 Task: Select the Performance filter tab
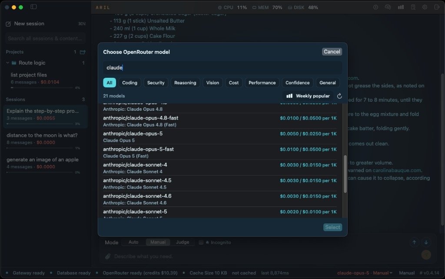pyautogui.click(x=262, y=83)
